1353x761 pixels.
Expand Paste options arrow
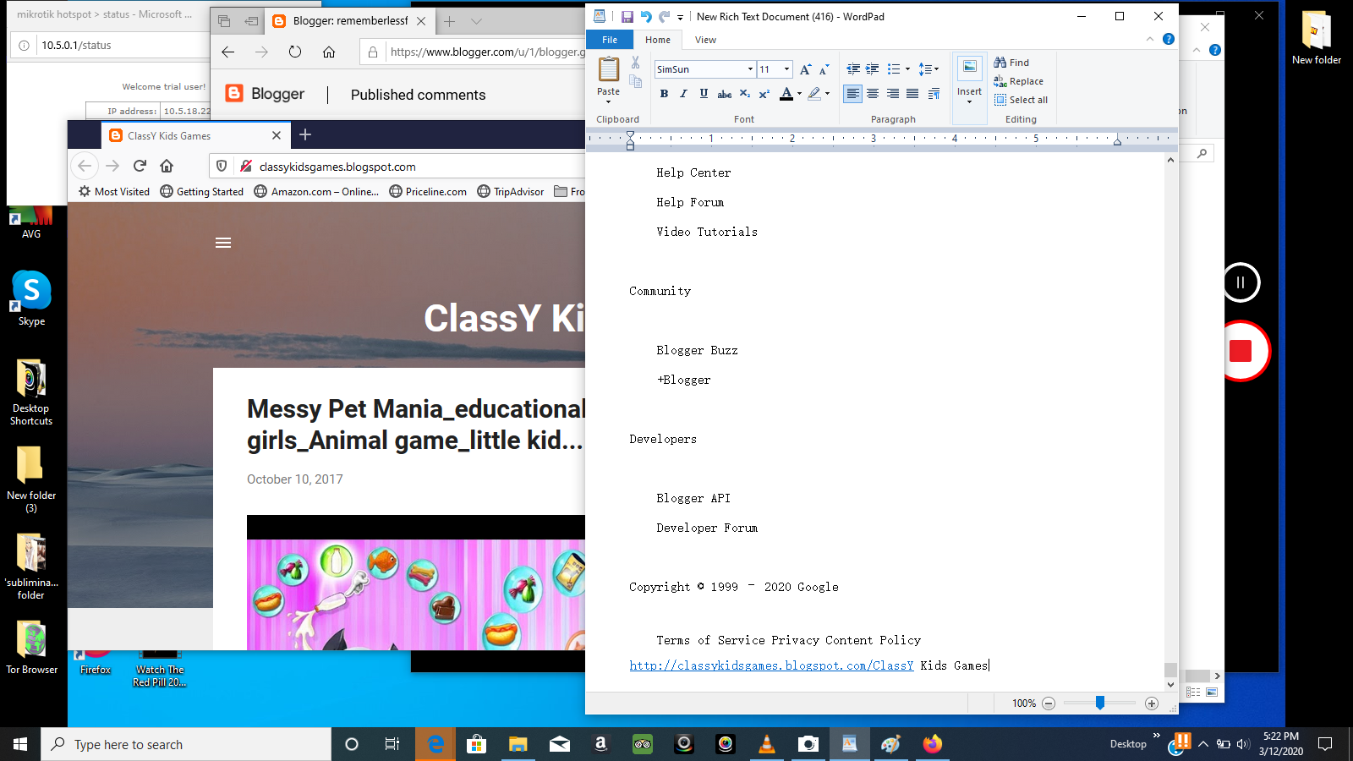pos(608,101)
